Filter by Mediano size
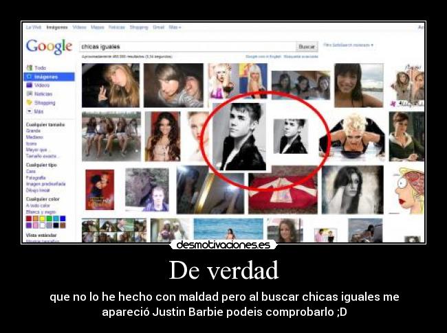This screenshot has height=333, width=447. tap(34, 137)
